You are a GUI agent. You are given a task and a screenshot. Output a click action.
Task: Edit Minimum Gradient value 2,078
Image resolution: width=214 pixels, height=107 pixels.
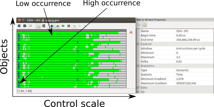click(x=194, y=79)
